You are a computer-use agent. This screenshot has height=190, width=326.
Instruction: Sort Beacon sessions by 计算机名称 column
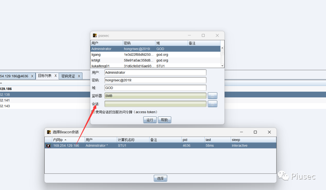133,140
